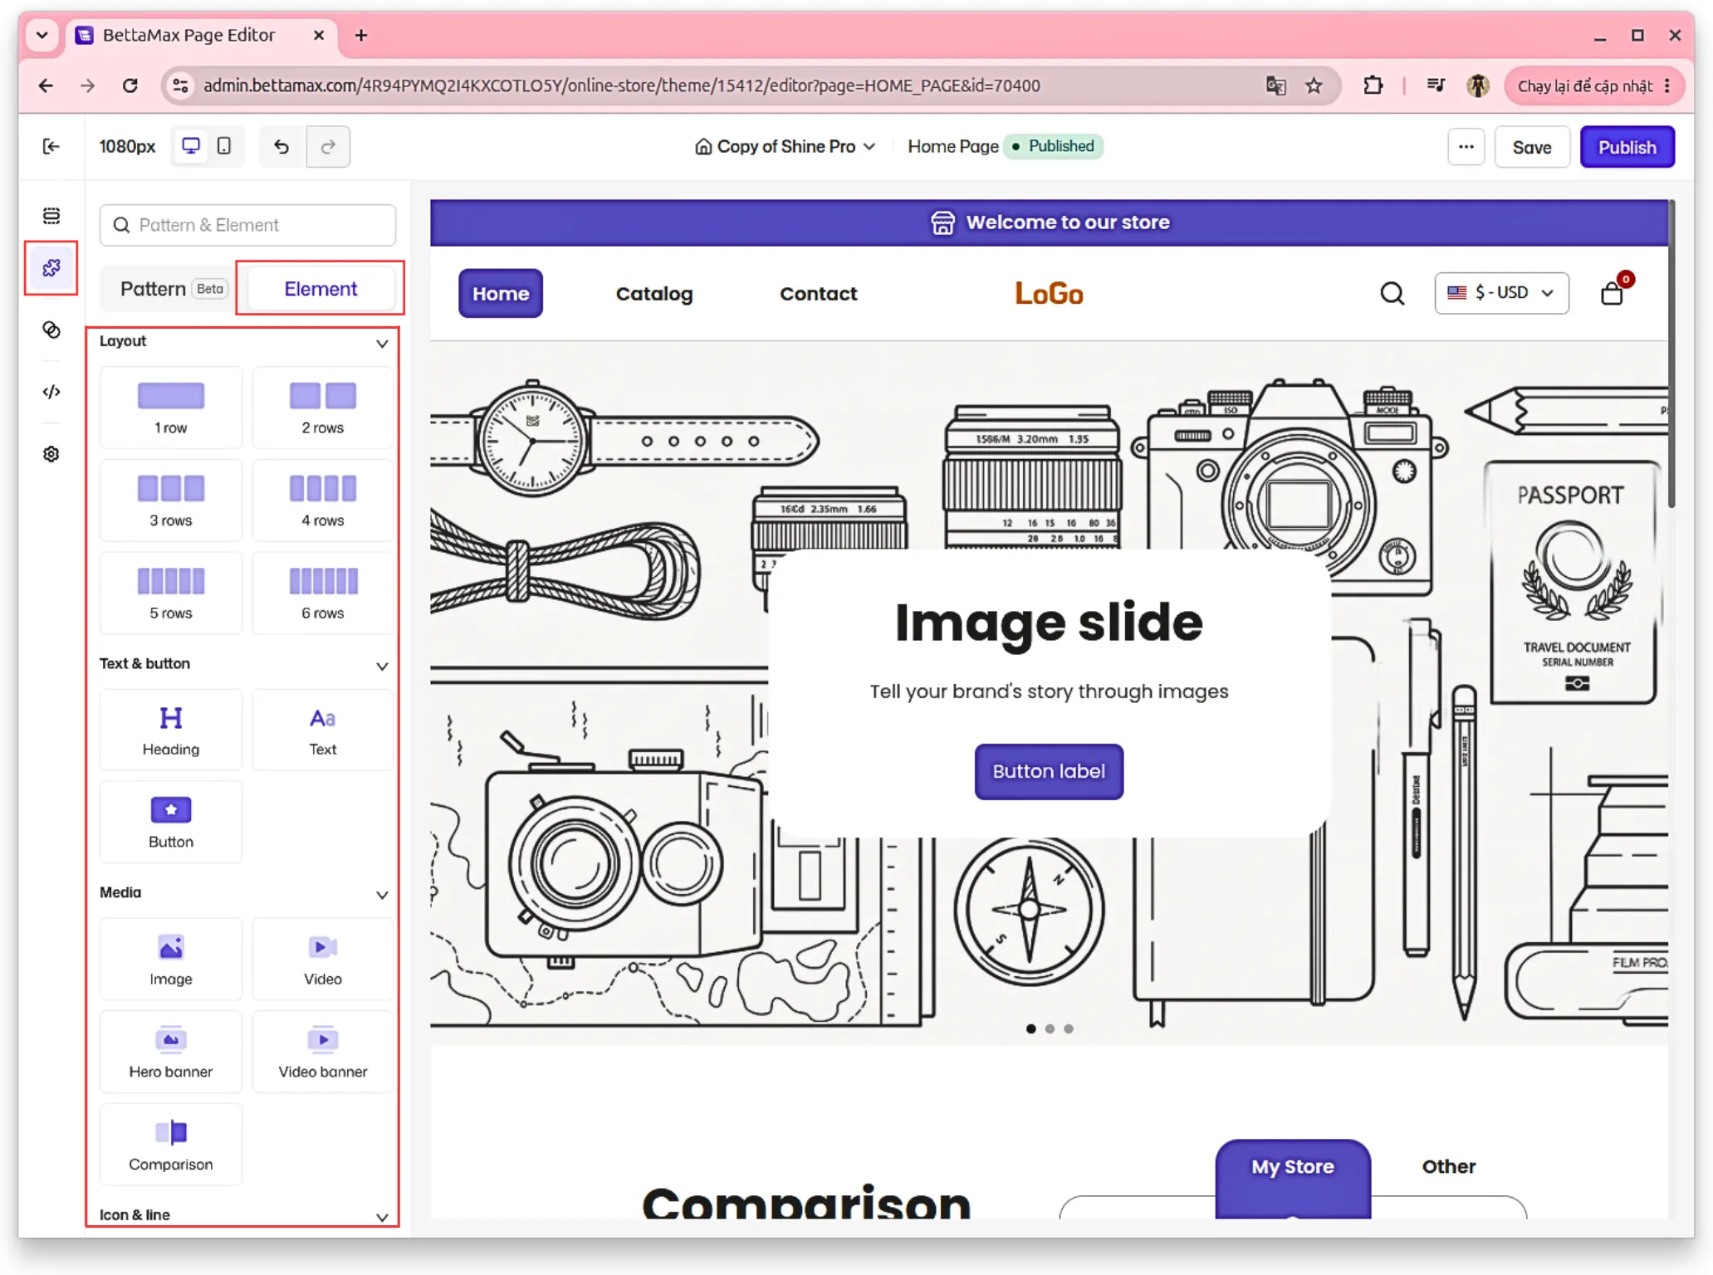Open the USD currency selector
Screen dimensions: 1713x1275
[x=1501, y=293]
